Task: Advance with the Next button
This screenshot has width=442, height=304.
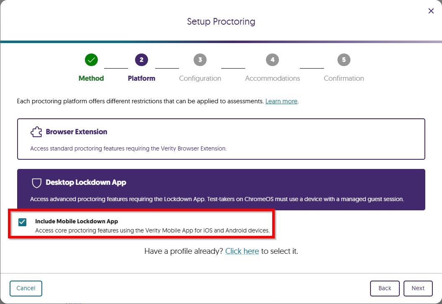Action: coord(418,288)
